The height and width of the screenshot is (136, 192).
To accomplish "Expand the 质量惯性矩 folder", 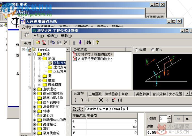I will [x=34, y=107].
